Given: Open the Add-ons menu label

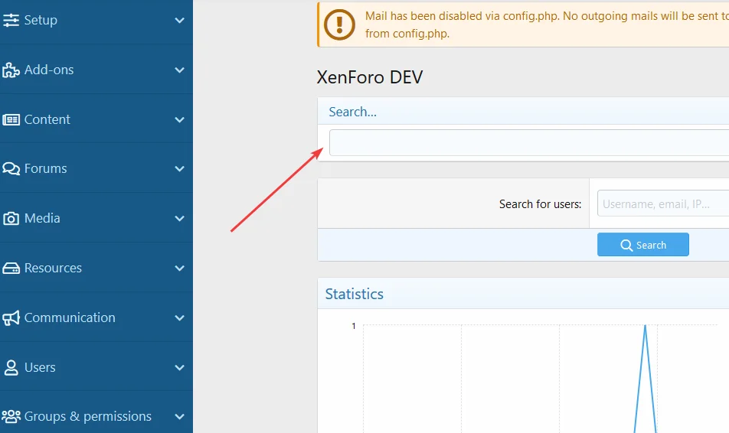Looking at the screenshot, I should coord(49,70).
